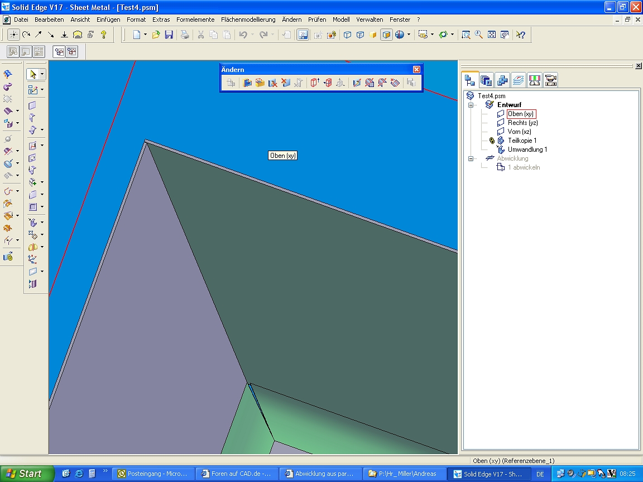Select the Tab sheet metal tool
Screen dimensions: 643x482
point(32,105)
